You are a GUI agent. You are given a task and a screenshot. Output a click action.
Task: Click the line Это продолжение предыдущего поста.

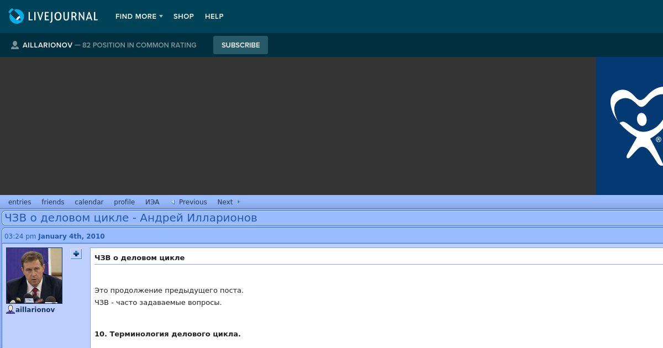point(169,291)
